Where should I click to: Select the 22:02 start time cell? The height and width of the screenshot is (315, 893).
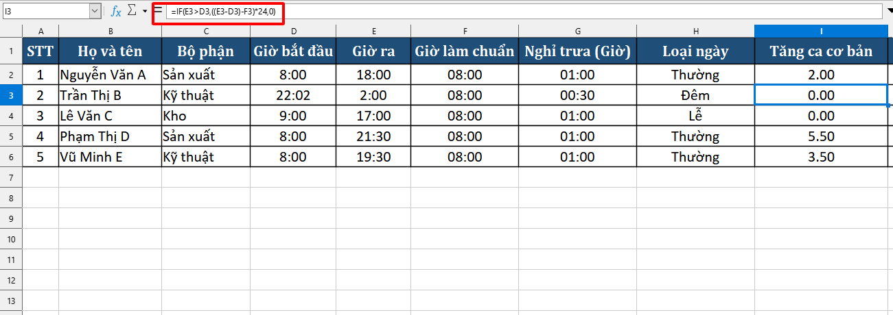(x=294, y=95)
